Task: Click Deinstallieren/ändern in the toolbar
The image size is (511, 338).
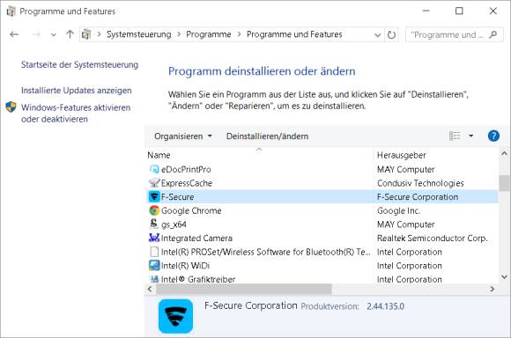Action: point(267,136)
